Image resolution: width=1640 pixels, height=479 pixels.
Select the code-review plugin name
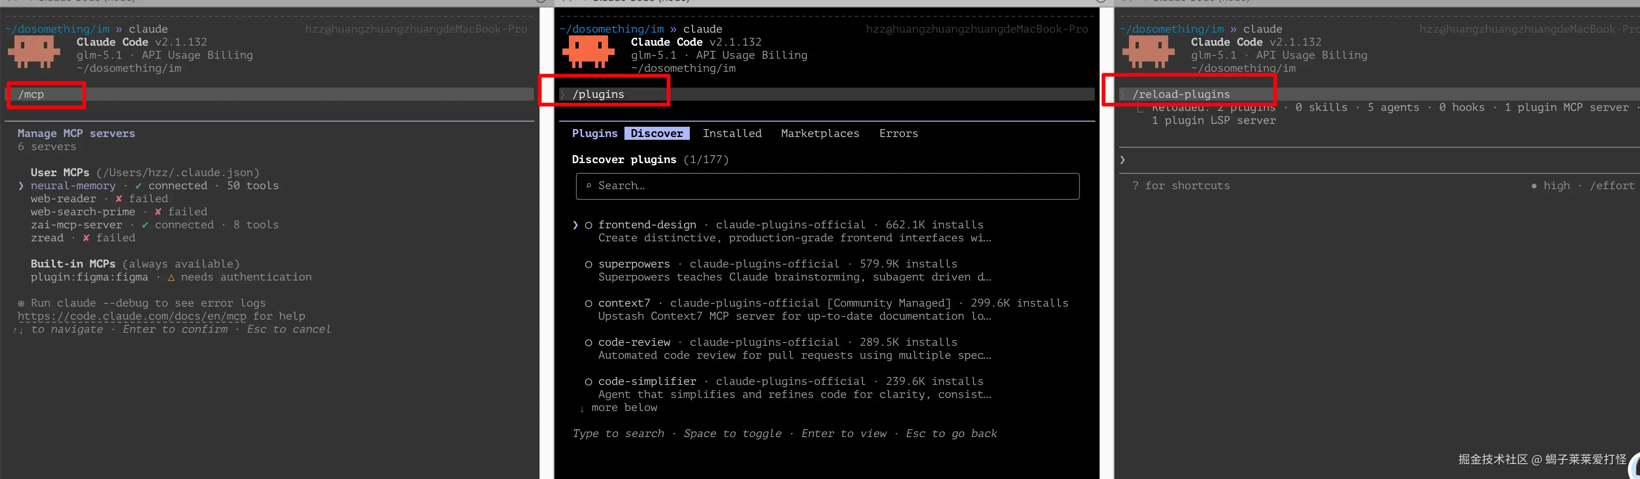634,342
